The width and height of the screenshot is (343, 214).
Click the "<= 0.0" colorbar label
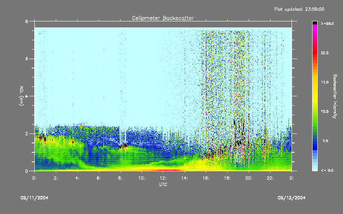tap(327, 170)
